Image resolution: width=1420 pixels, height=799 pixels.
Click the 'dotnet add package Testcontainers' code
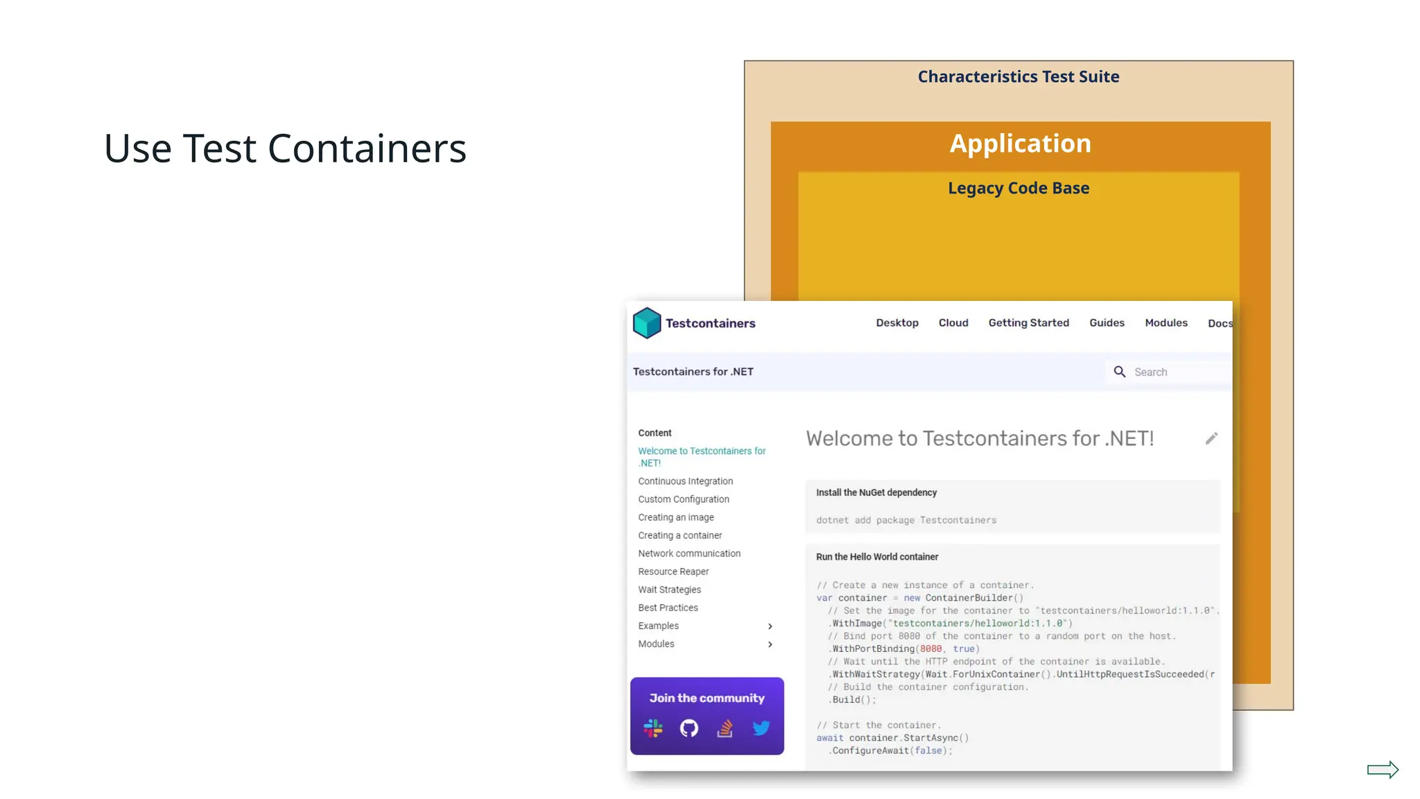pos(906,520)
